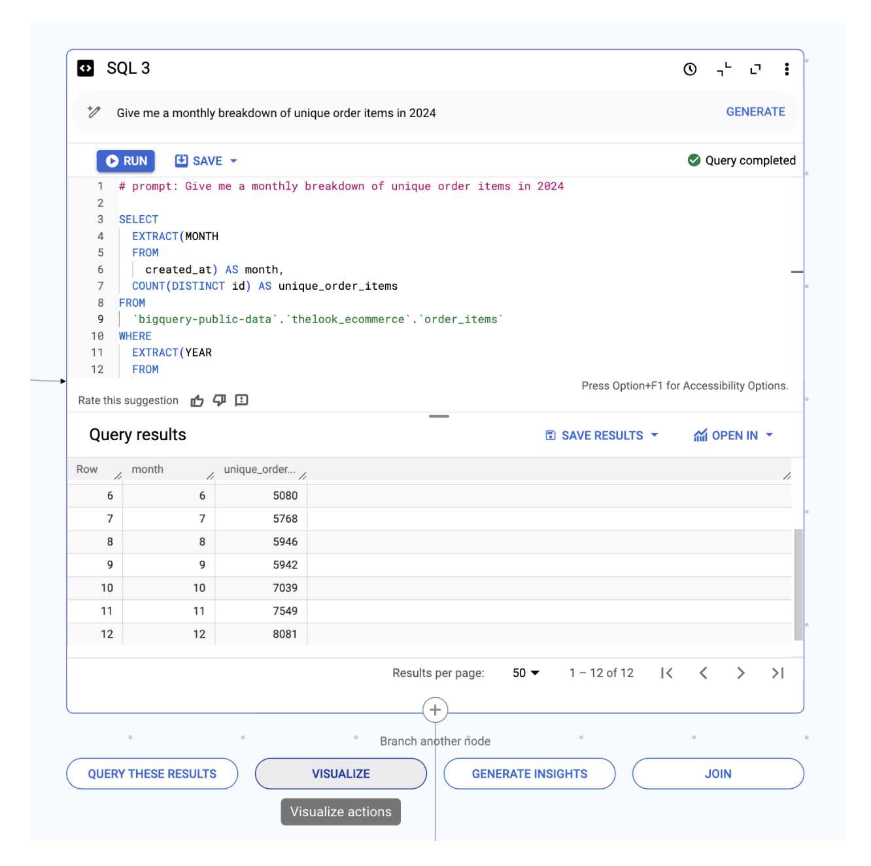Click the plus icon to branch node
Image resolution: width=871 pixels, height=866 pixels.
coord(435,710)
